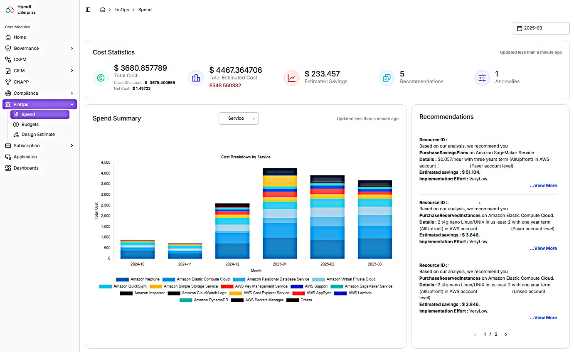The width and height of the screenshot is (574, 352).
Task: Expand the Governance submenu chevron
Action: tap(72, 48)
